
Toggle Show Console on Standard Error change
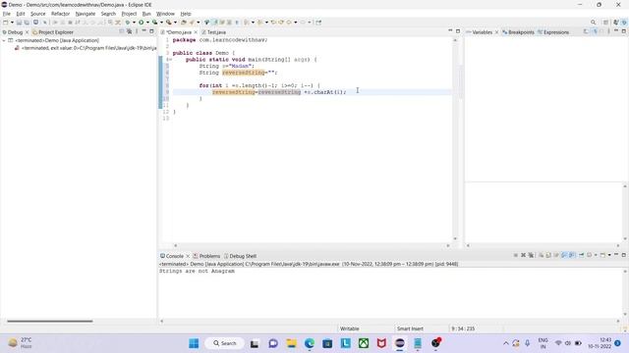tap(572, 255)
